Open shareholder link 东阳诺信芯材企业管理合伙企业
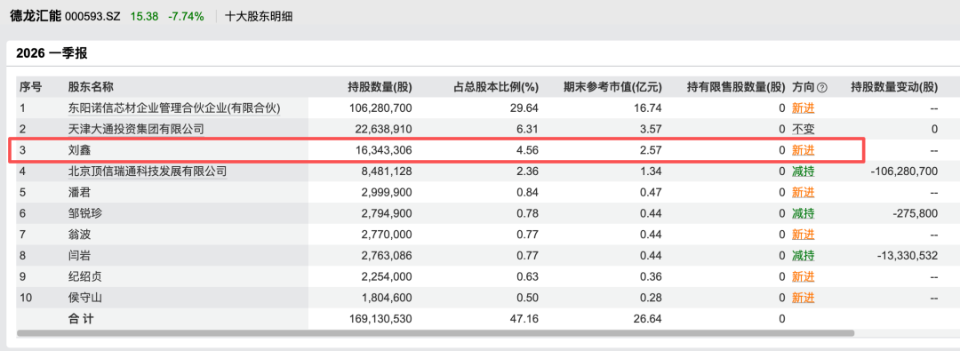The height and width of the screenshot is (351, 960). tap(174, 108)
